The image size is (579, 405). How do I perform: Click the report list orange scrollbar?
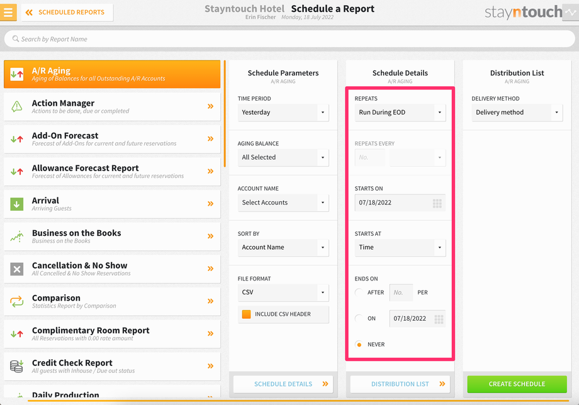[x=225, y=114]
